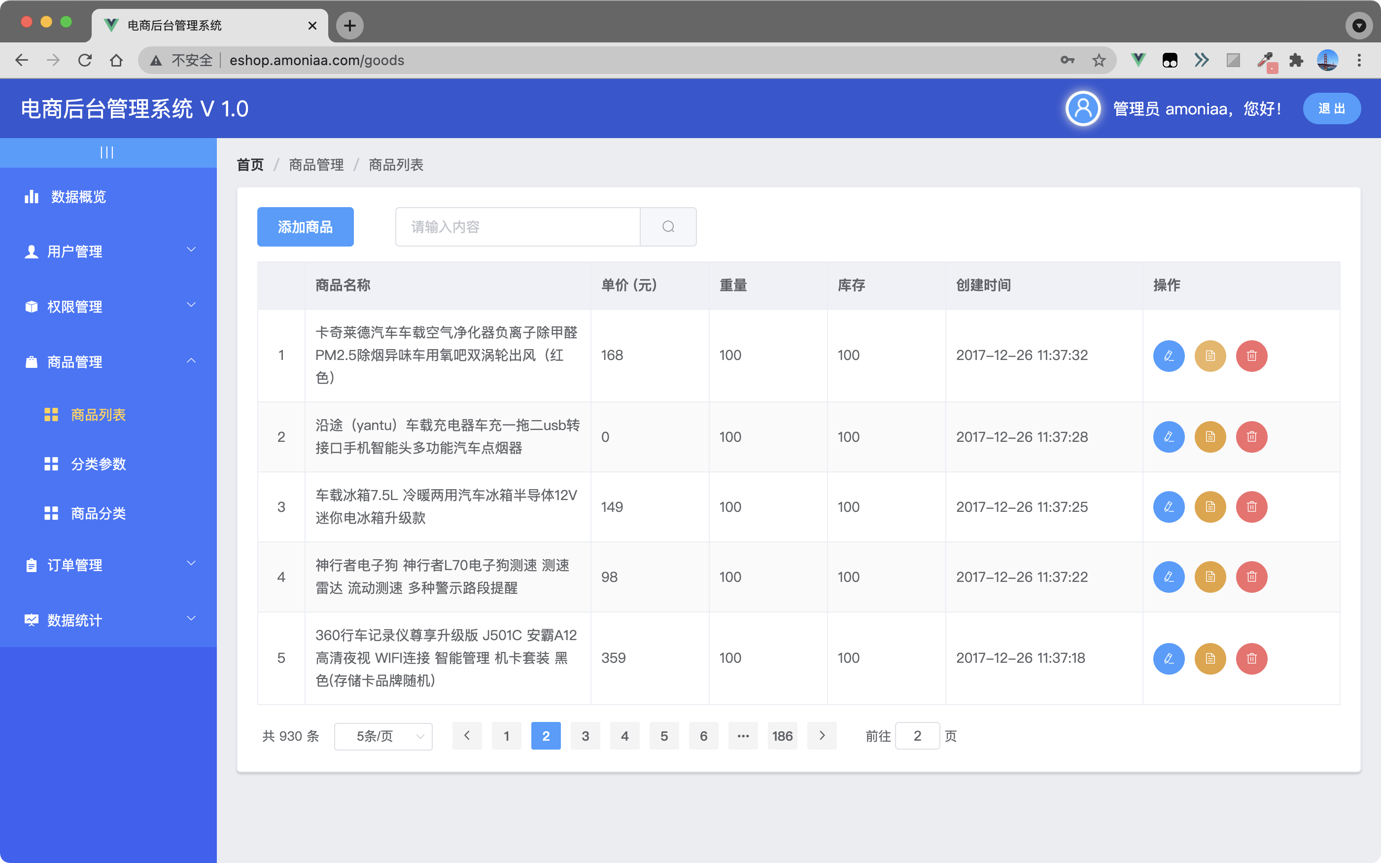Select 商品分类 in the sidebar
Screen dimensions: 1381x863
pos(98,514)
